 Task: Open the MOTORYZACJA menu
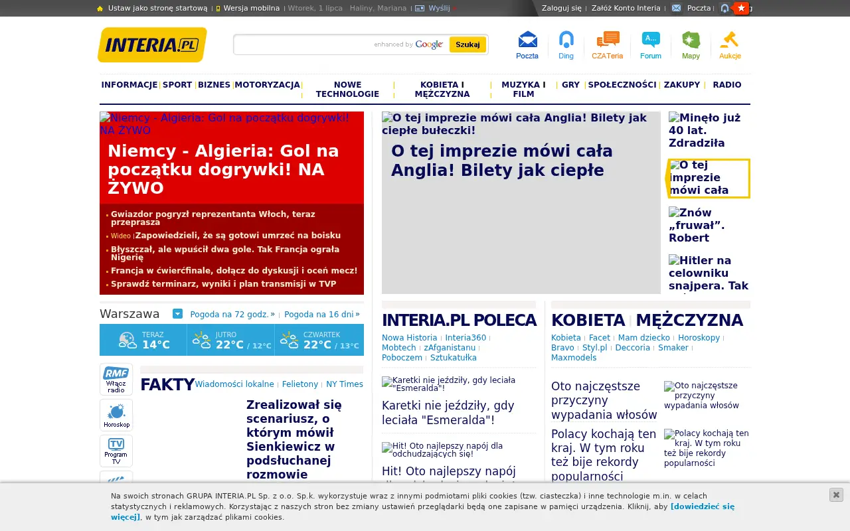268,85
